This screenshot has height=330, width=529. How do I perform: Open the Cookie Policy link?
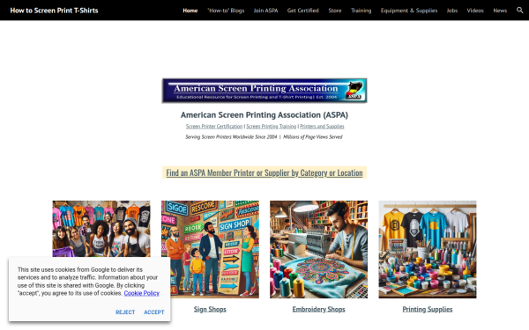coord(142,293)
